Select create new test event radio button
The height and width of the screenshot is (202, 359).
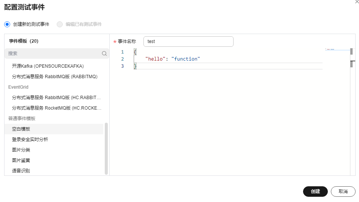point(7,24)
